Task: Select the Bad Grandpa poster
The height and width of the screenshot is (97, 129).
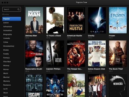Action: point(76,85)
